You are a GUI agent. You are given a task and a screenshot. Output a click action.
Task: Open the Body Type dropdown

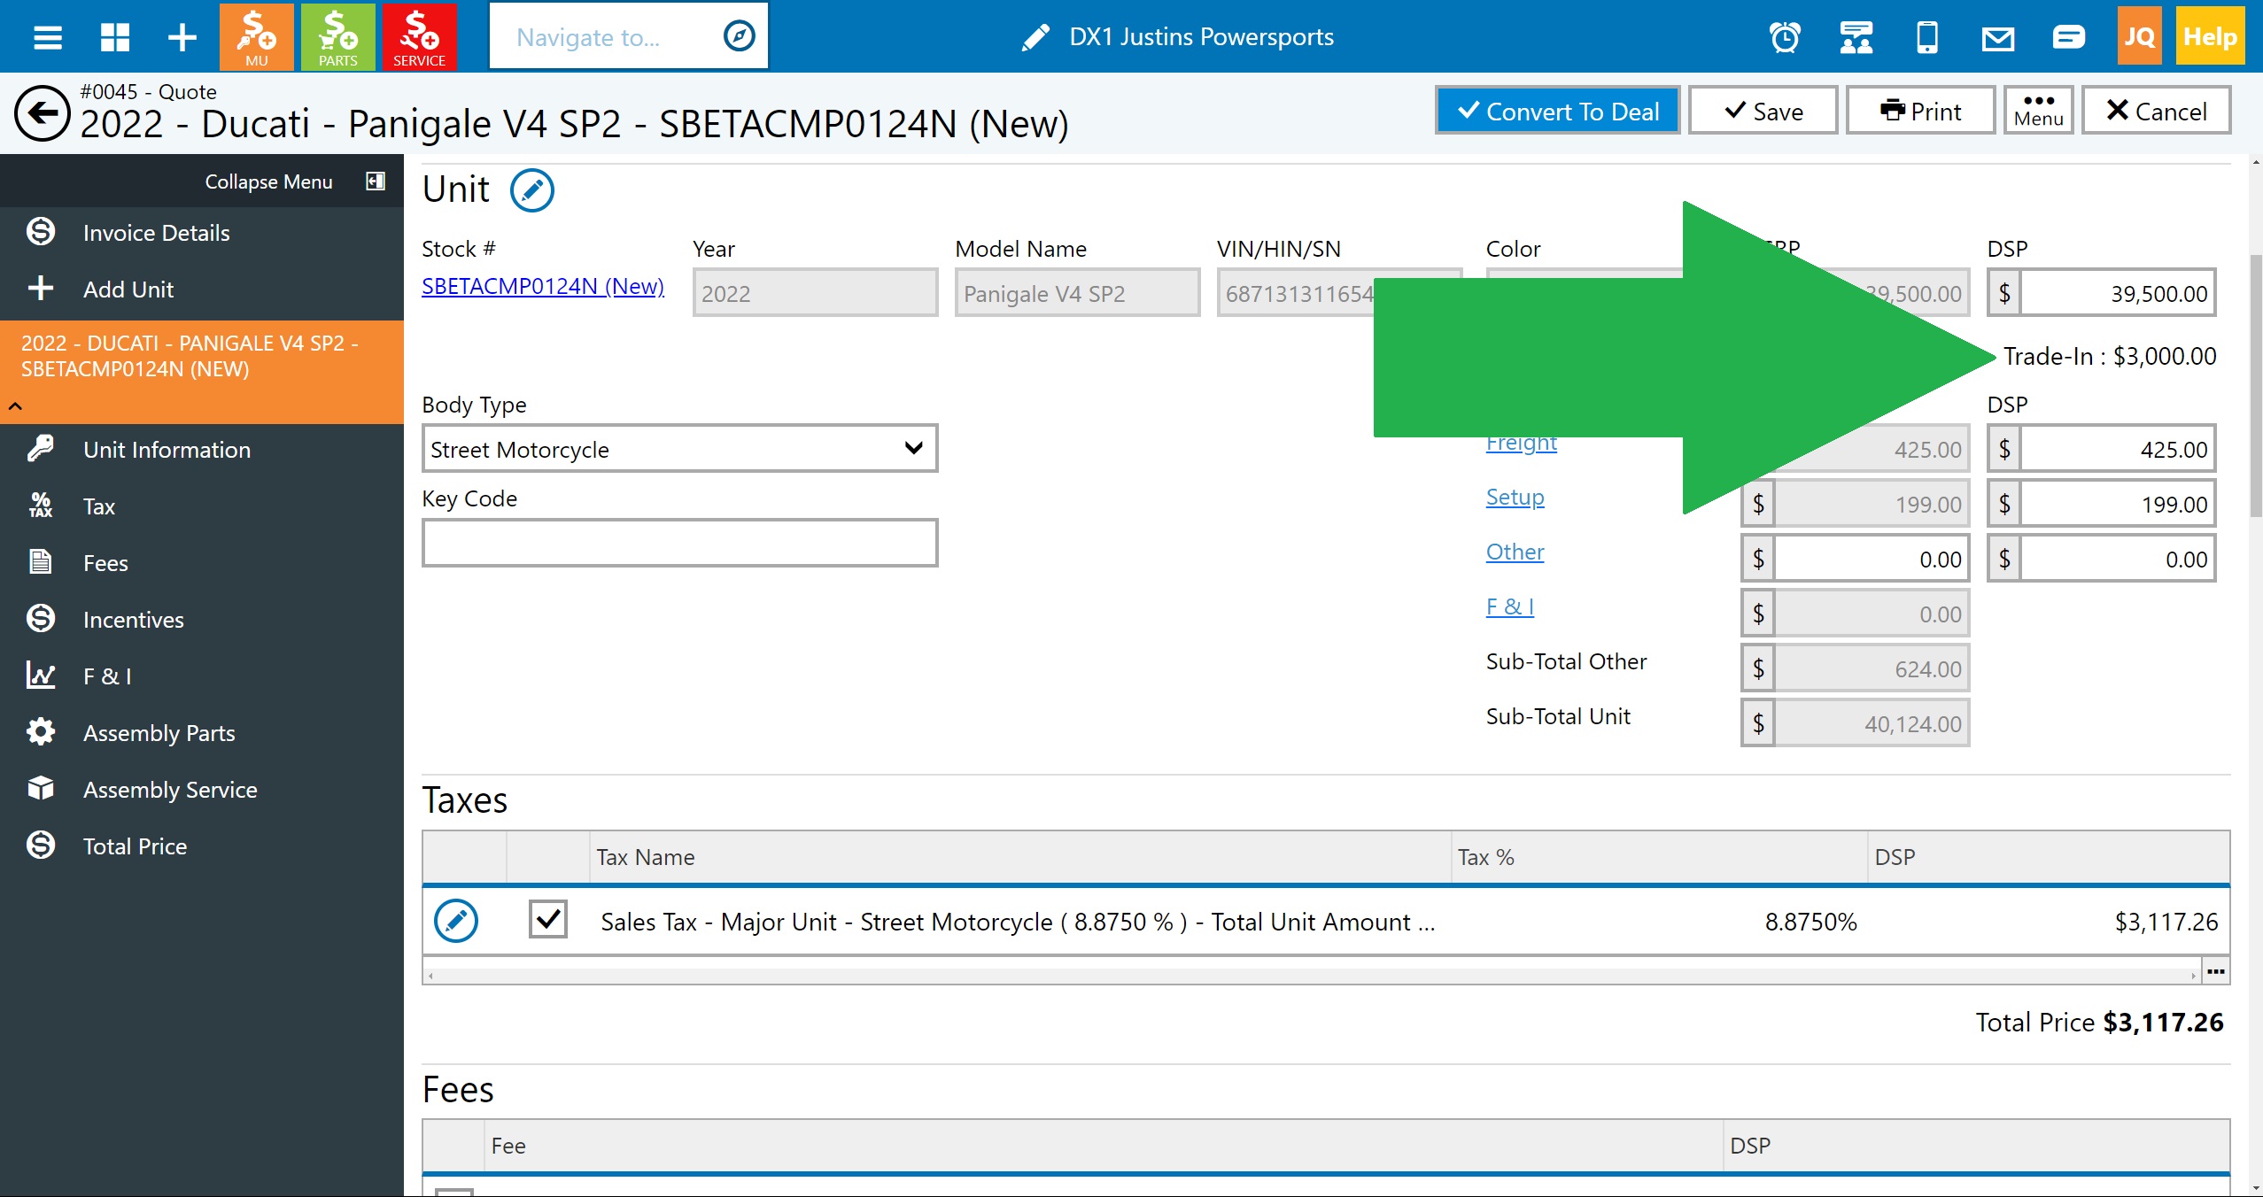click(x=679, y=449)
